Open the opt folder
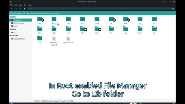 point(154,19)
